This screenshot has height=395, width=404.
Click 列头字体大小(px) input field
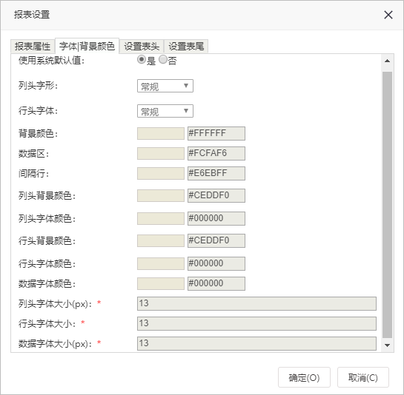pyautogui.click(x=256, y=304)
